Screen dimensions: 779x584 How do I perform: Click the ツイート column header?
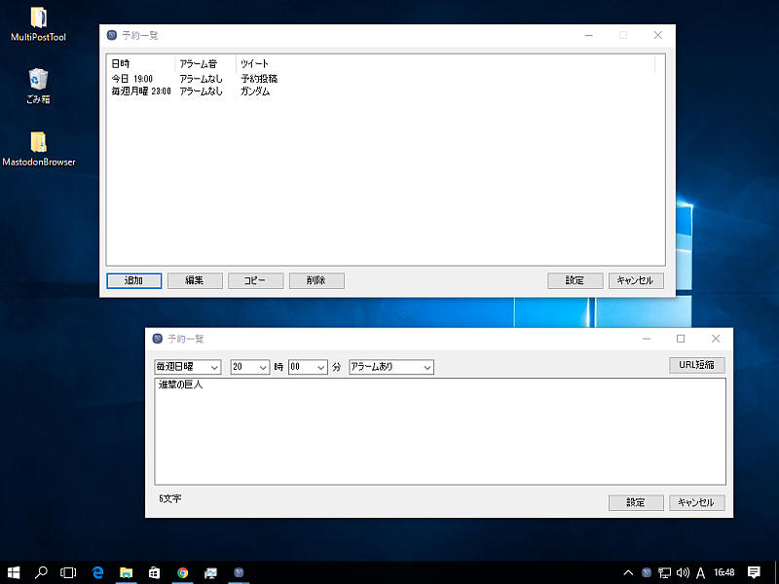[x=446, y=64]
